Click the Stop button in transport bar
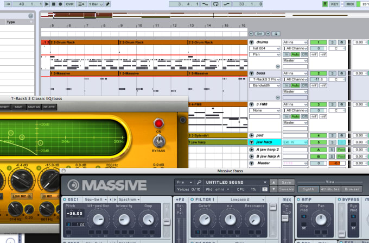 pyautogui.click(x=53, y=4)
